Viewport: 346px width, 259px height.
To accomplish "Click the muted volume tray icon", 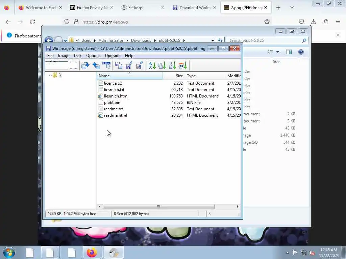I will (x=312, y=253).
